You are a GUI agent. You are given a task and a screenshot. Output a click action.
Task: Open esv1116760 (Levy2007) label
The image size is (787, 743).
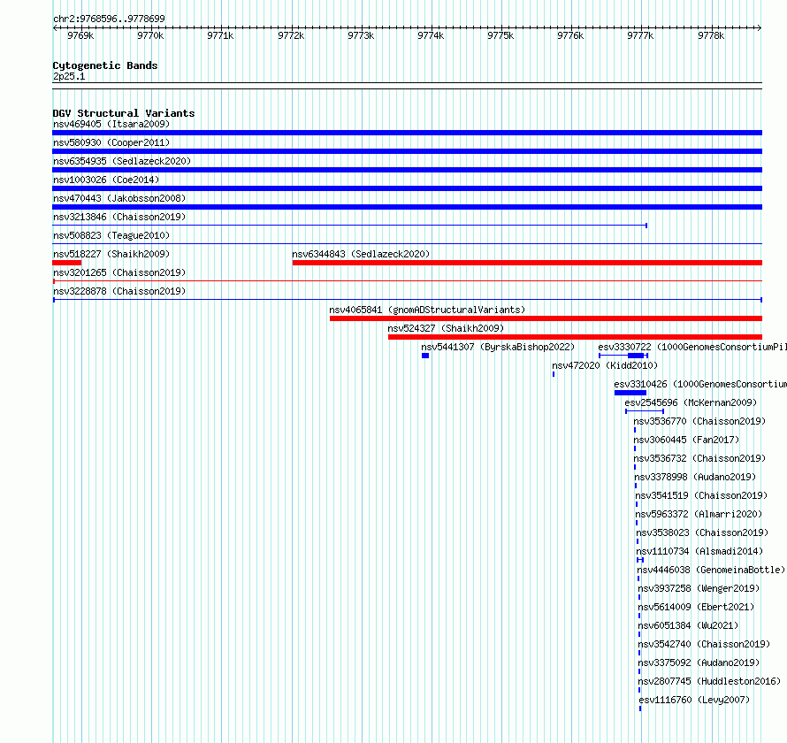click(694, 700)
